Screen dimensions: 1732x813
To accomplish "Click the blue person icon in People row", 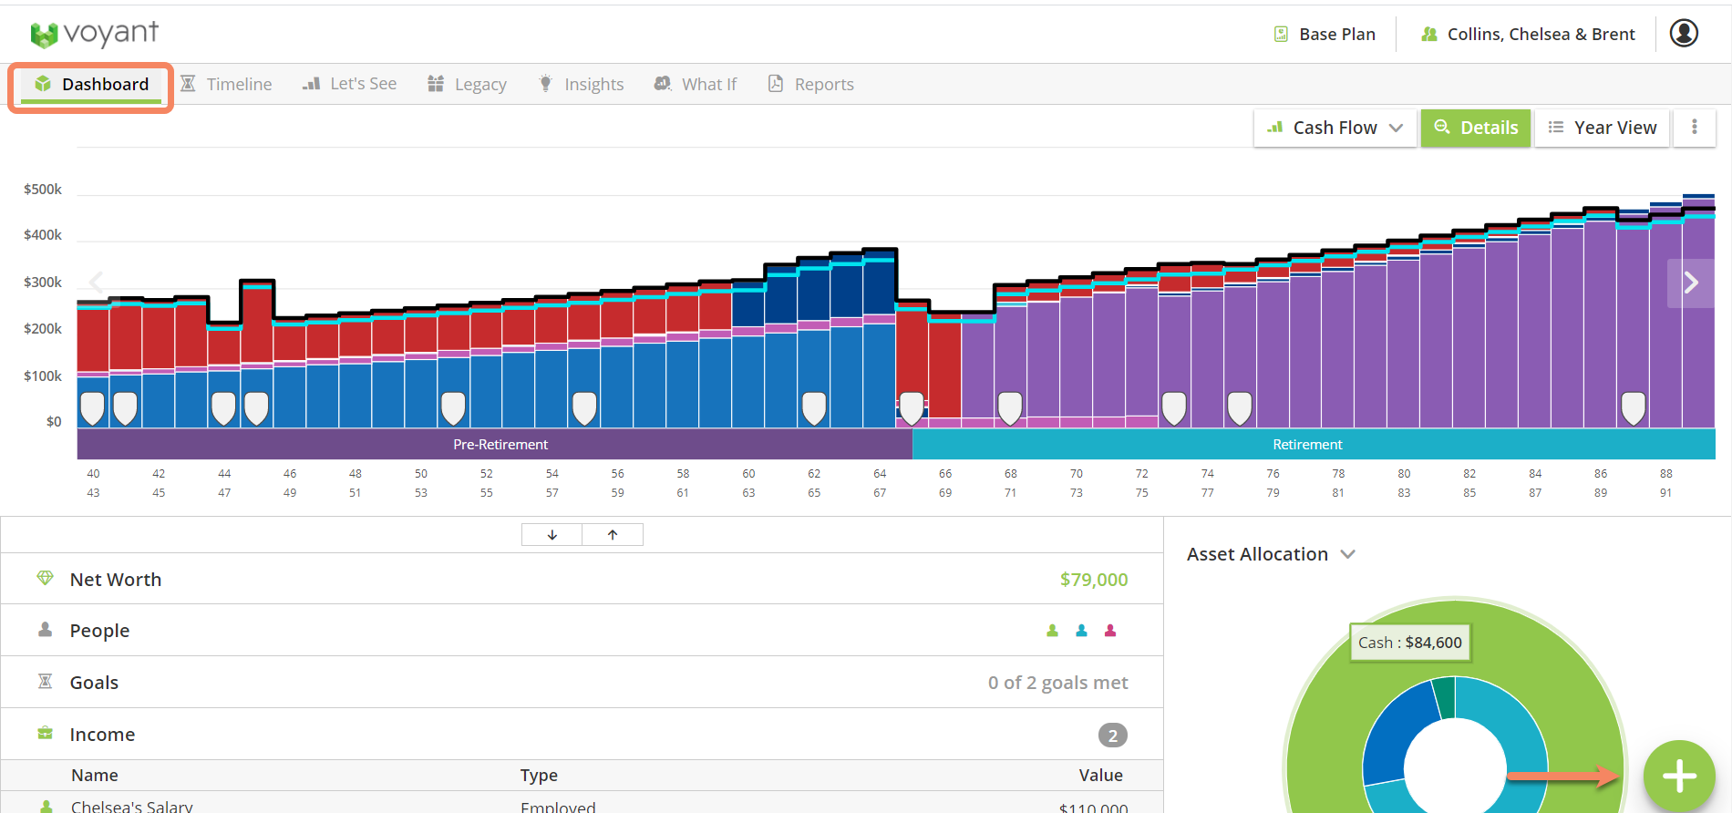I will point(1081,631).
